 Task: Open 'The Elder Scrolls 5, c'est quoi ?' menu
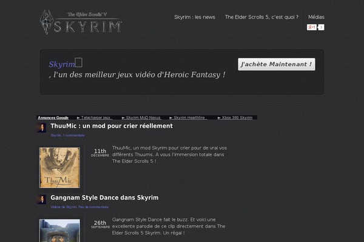coord(261,17)
